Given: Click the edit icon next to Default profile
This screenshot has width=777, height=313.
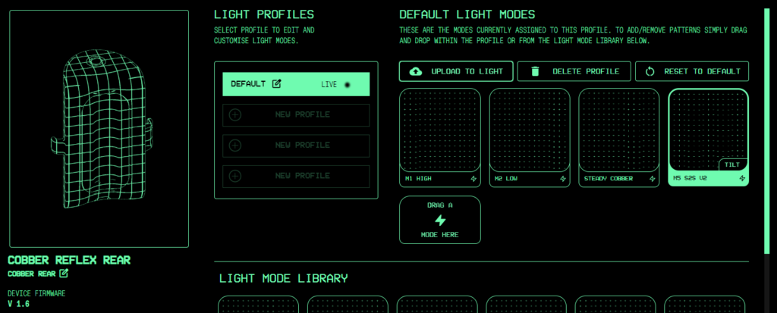Looking at the screenshot, I should (x=277, y=84).
